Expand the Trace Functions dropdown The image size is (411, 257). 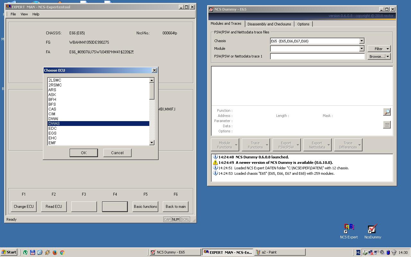point(267,145)
